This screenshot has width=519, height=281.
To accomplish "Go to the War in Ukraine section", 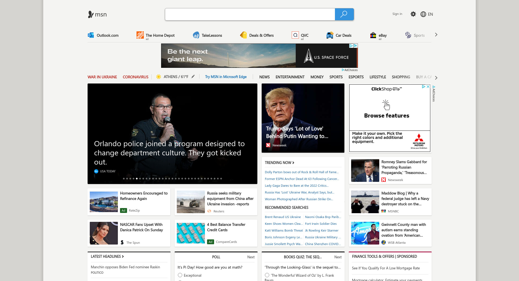I will [102, 77].
